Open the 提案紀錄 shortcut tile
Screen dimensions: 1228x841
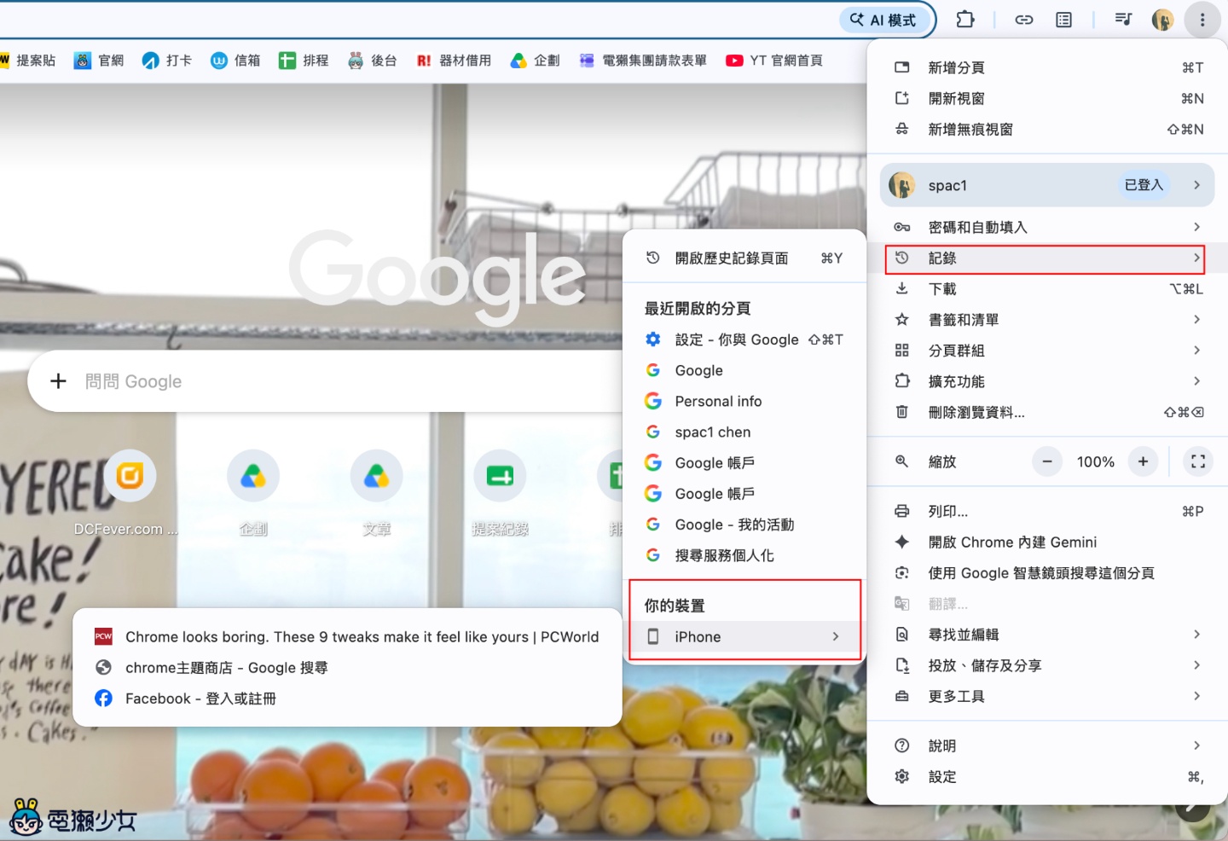tap(501, 493)
